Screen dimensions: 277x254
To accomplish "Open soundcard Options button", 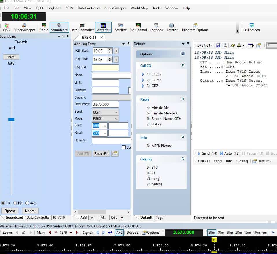I will 10,211.
